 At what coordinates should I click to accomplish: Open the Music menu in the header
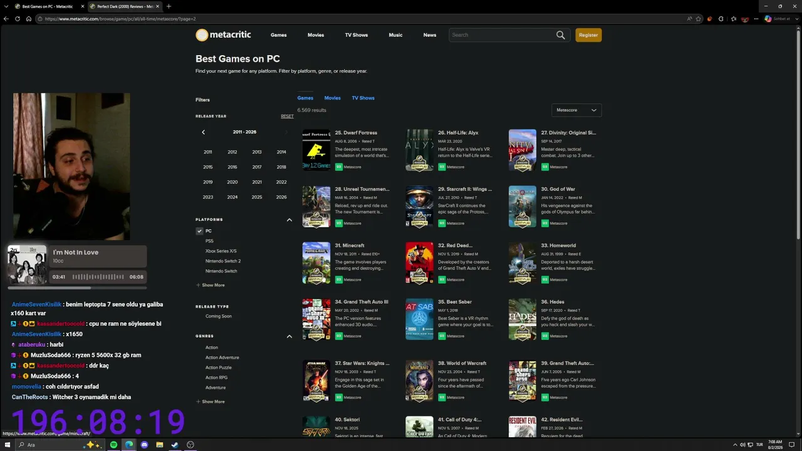[x=395, y=35]
